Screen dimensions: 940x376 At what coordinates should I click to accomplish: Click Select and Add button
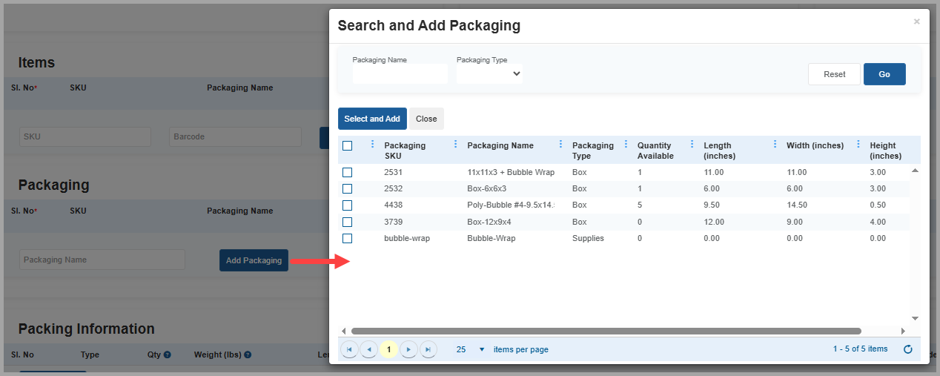pos(372,119)
